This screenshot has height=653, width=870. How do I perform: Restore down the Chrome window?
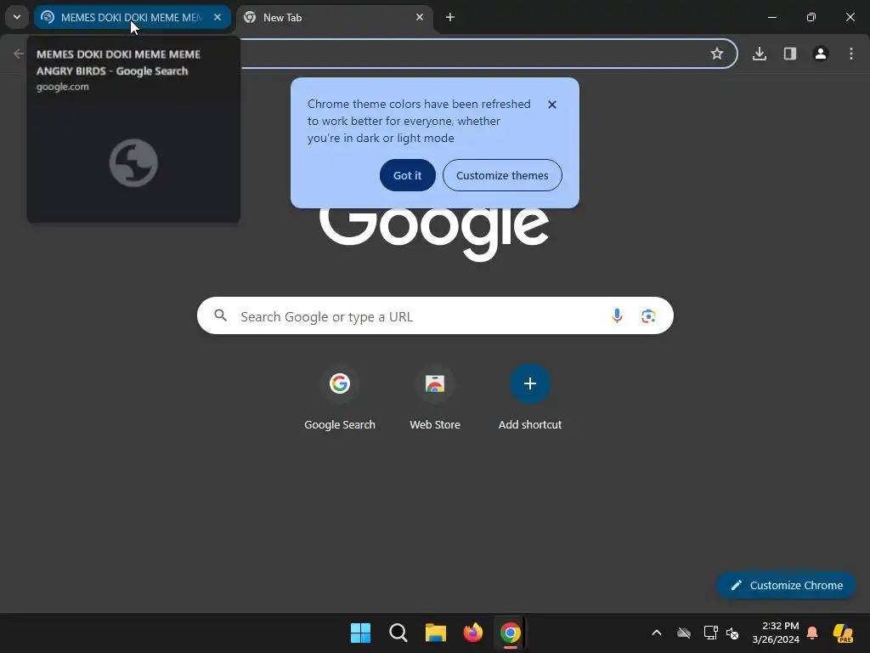coord(811,17)
